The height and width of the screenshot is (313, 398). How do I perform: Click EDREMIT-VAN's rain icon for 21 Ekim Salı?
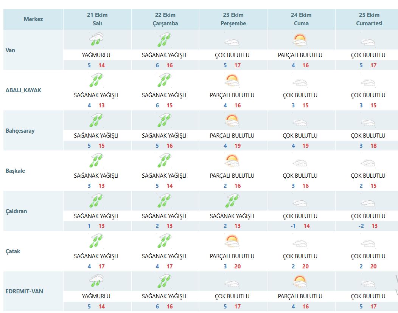[x=96, y=281]
